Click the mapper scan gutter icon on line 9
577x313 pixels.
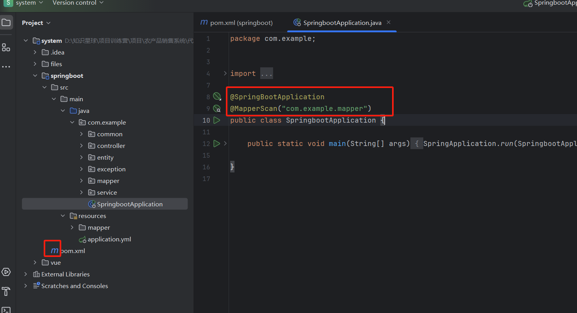[217, 108]
